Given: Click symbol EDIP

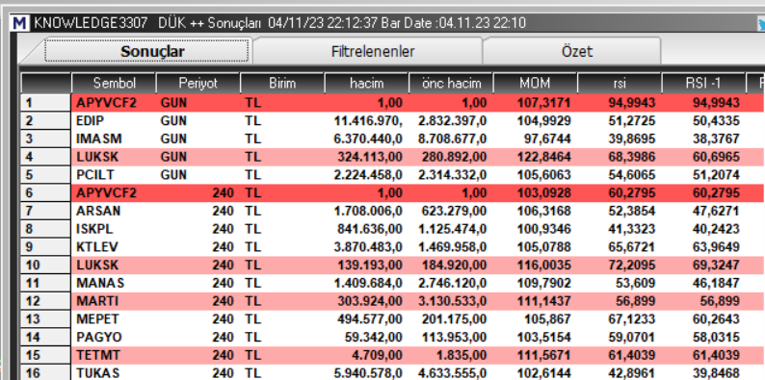Looking at the screenshot, I should 91,121.
